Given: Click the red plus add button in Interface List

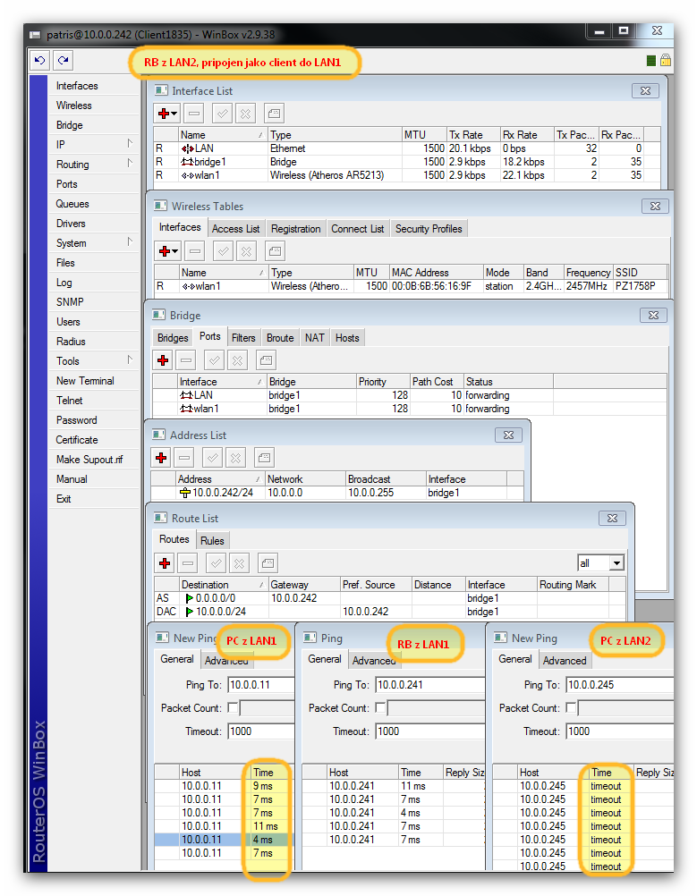Looking at the screenshot, I should 164,114.
